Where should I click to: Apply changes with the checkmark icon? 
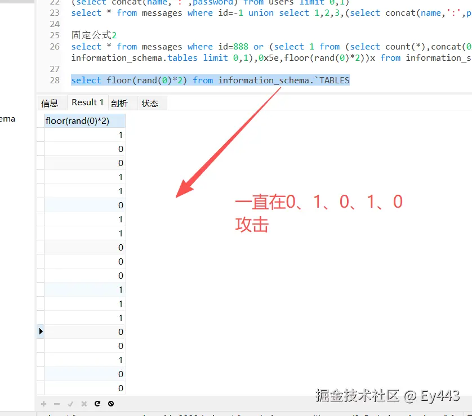tap(70, 404)
